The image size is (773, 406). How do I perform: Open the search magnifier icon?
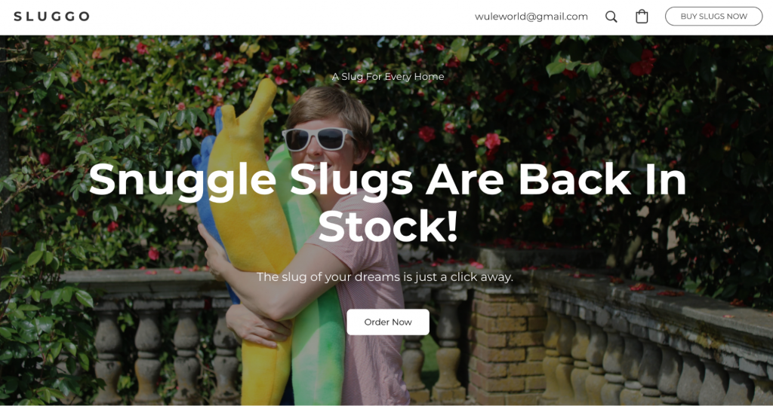(x=611, y=17)
